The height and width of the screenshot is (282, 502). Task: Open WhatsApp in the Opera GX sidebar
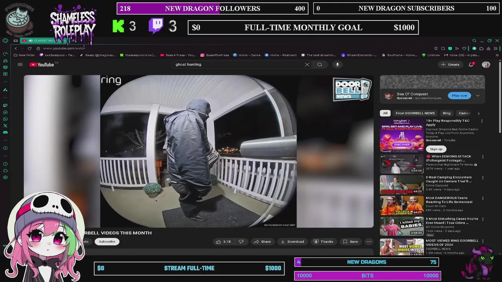point(5,119)
